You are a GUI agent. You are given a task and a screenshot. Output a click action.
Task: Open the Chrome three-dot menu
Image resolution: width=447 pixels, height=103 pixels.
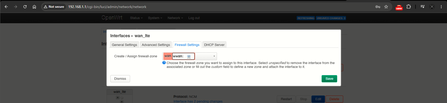(x=441, y=7)
